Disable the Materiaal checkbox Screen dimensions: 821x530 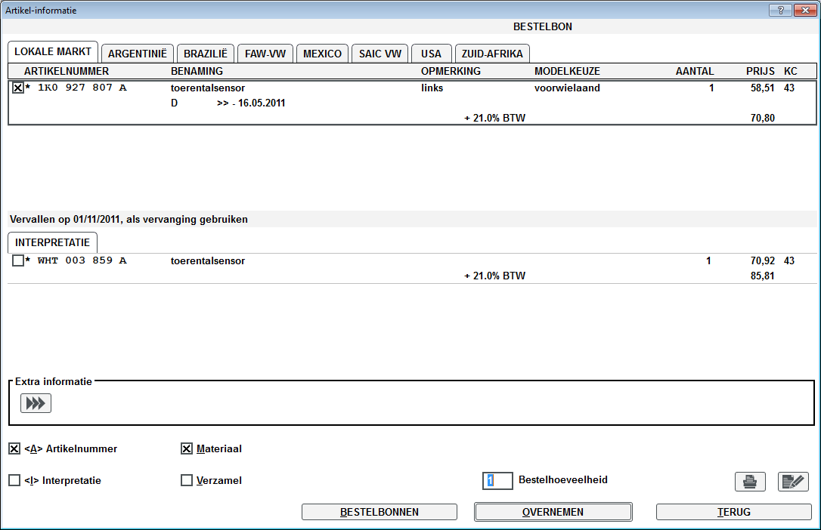click(187, 448)
